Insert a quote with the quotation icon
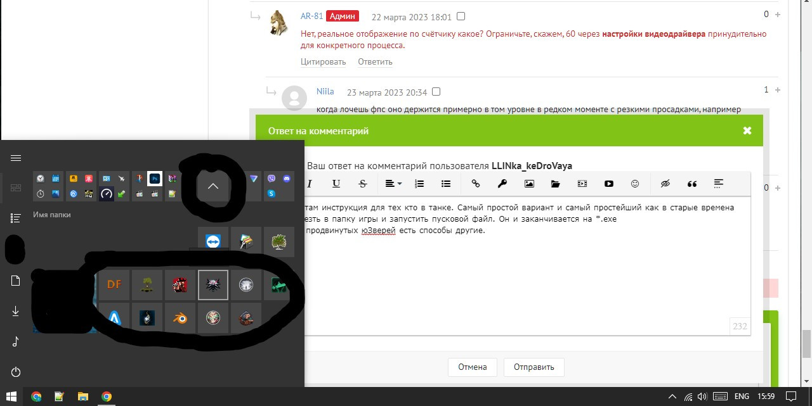 click(x=692, y=184)
